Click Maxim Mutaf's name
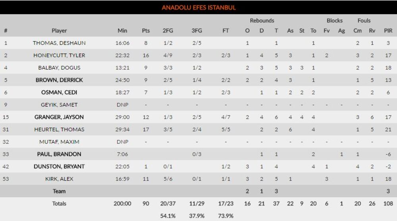Image resolution: width=397 pixels, height=221 pixels. [x=59, y=142]
